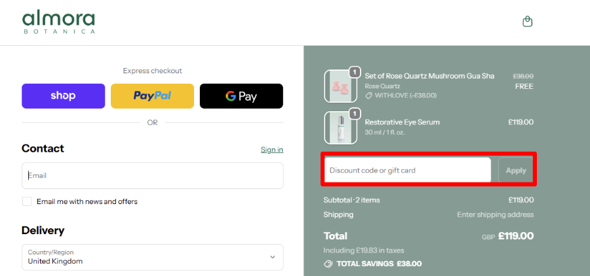Image resolution: width=590 pixels, height=276 pixels.
Task: Open the Country/Region dropdown
Action: (152, 257)
